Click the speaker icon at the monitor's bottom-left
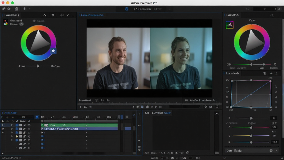 (x=90, y=107)
